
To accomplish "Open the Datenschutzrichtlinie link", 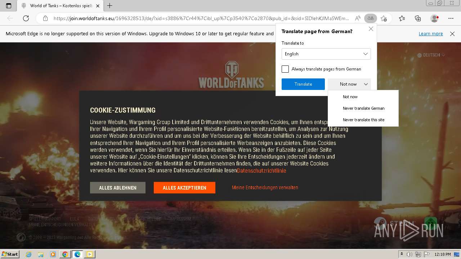I will (261, 171).
